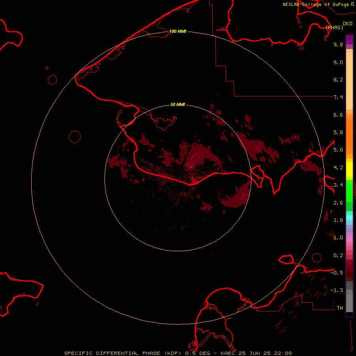Click the -0.5 scale value
This screenshot has width=356, height=356.
pyautogui.click(x=337, y=273)
